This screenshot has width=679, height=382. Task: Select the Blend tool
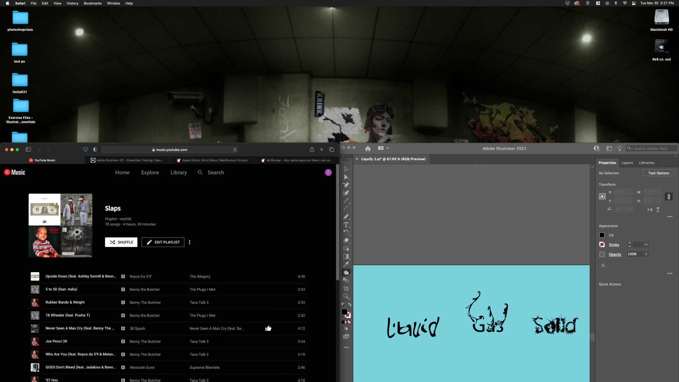pos(346,280)
